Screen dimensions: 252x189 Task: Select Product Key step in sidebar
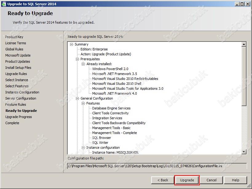(14, 37)
